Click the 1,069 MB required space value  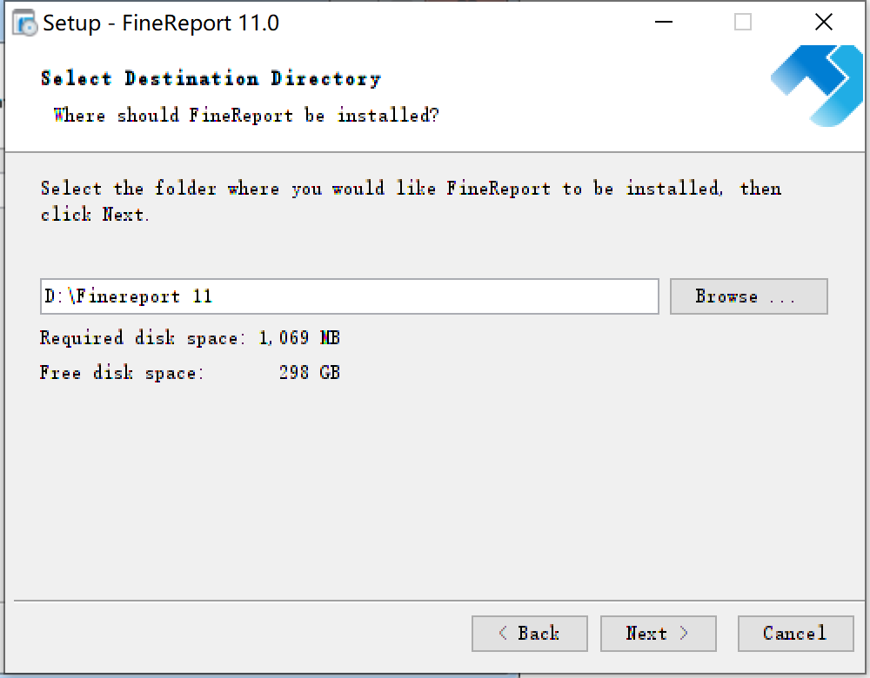pos(299,338)
